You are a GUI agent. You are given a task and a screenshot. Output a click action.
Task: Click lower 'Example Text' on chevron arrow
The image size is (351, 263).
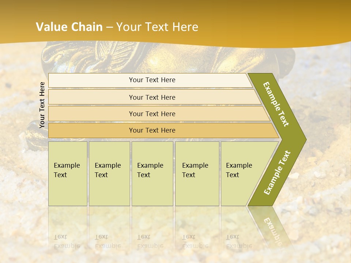pyautogui.click(x=277, y=173)
